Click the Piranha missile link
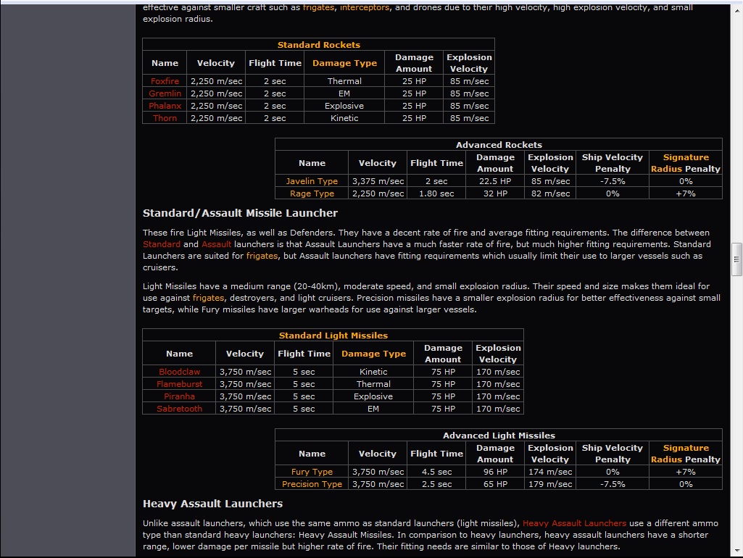 point(179,396)
